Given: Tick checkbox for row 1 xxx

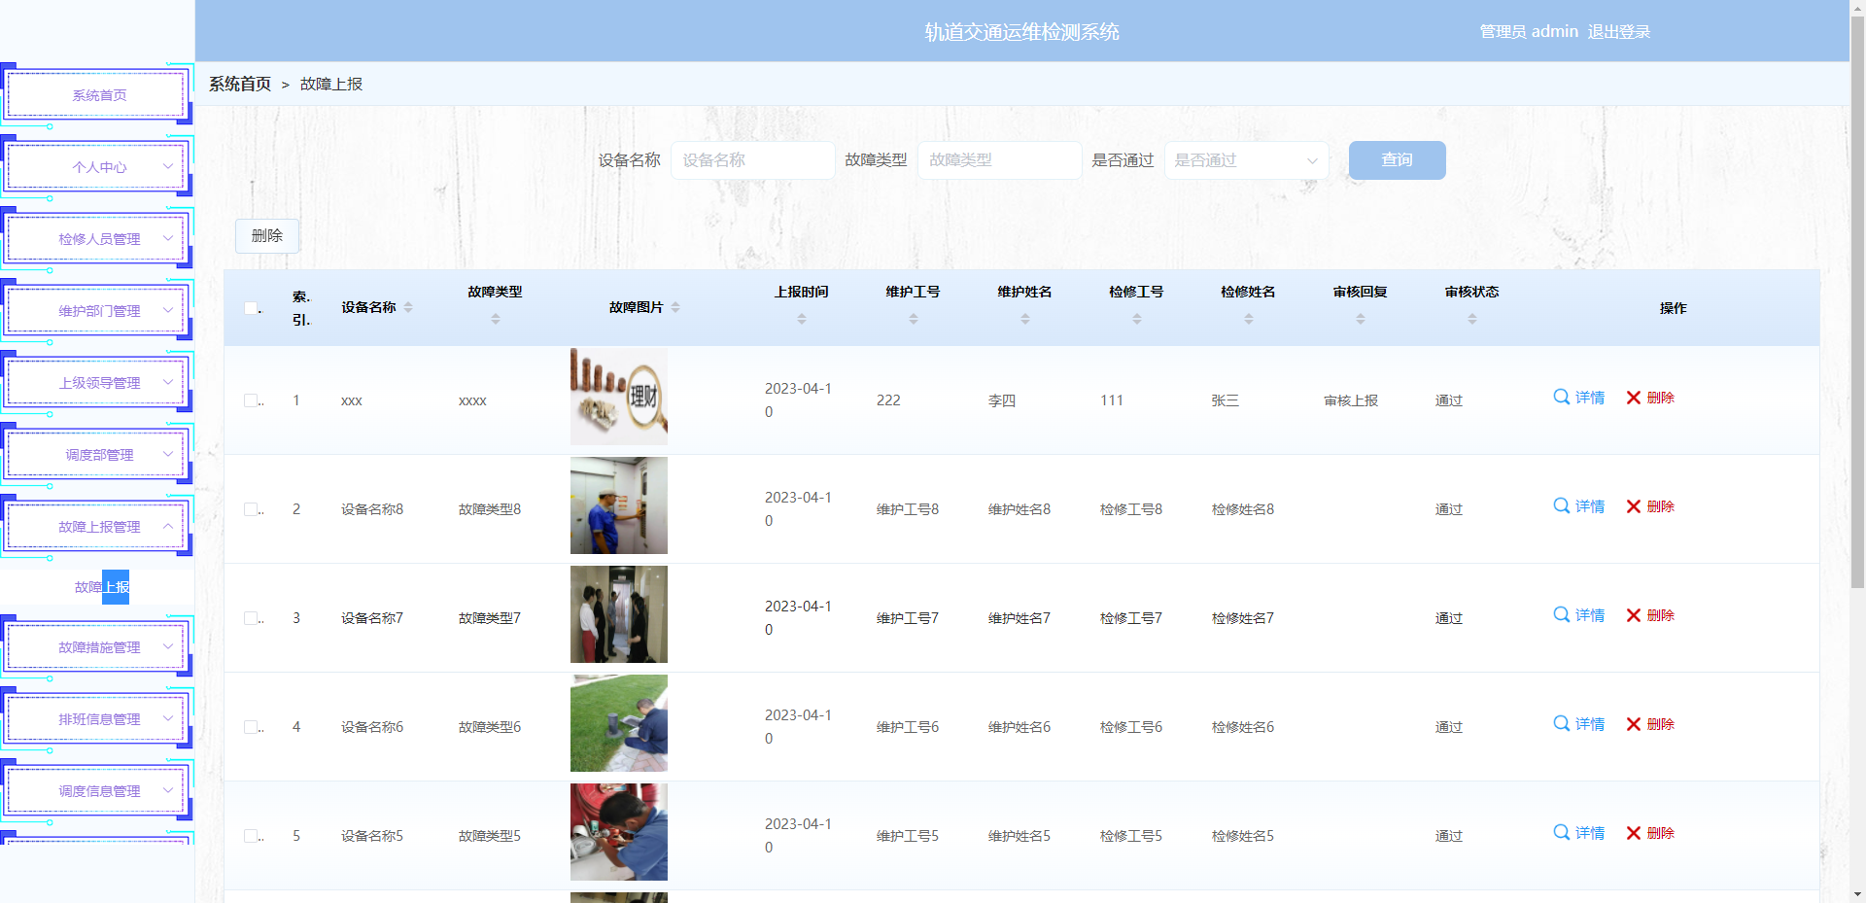Looking at the screenshot, I should pos(251,400).
